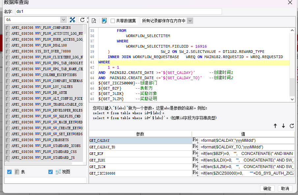Click the table list vertical scrollbar
The width and height of the screenshot is (298, 195).
(x=85, y=29)
